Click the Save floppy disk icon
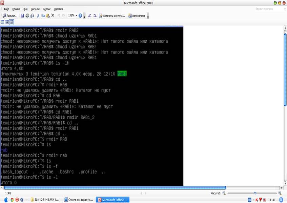287x203 pixels. (x=22, y=16)
